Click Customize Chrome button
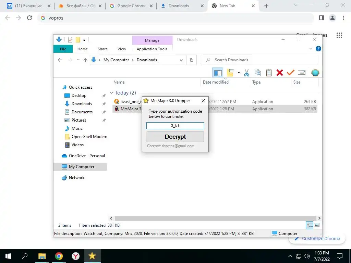The height and width of the screenshot is (263, 351). tap(317, 239)
